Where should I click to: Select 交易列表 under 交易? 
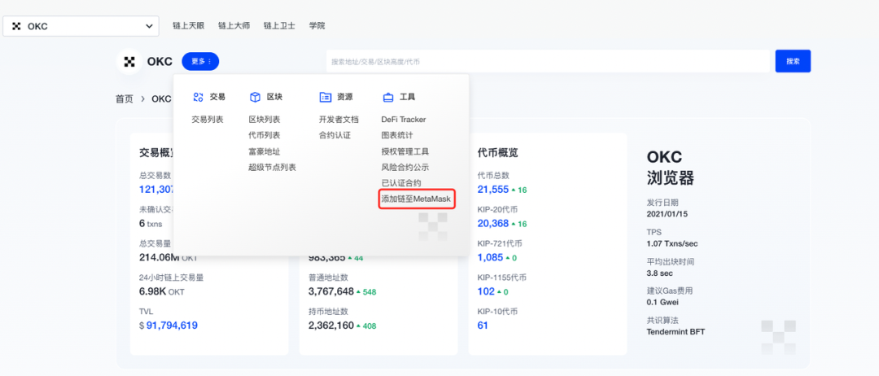click(208, 120)
